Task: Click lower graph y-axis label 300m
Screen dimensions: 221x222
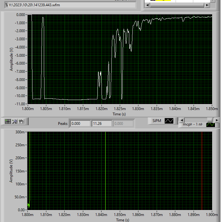Action: [20, 132]
